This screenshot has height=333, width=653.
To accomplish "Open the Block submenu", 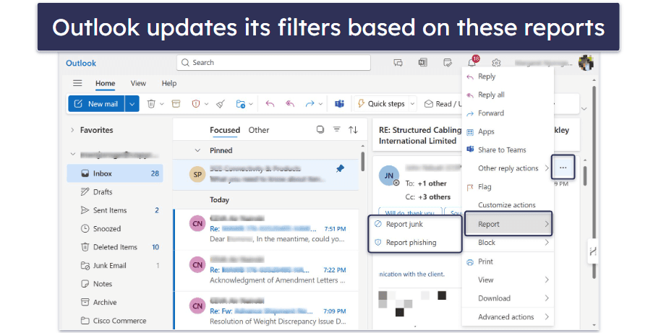I will click(508, 243).
